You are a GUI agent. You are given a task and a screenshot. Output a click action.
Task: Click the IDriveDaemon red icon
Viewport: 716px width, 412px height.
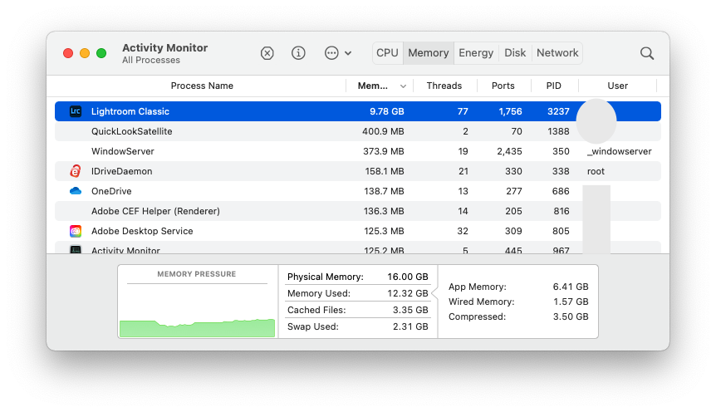point(76,171)
